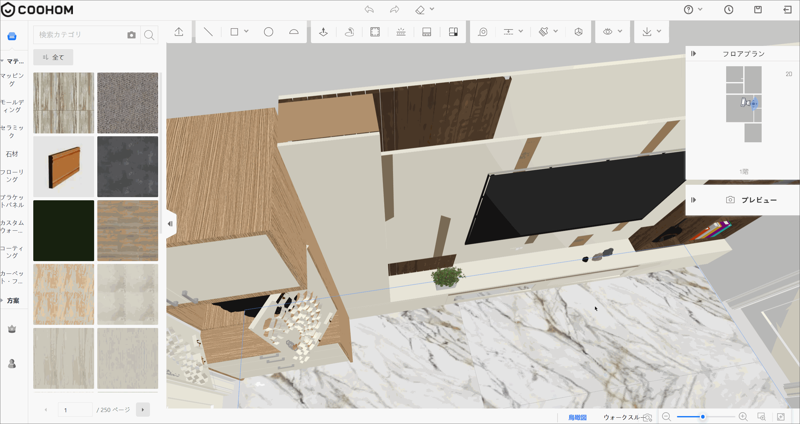
Task: Select the セラミック category
Action: pos(12,132)
